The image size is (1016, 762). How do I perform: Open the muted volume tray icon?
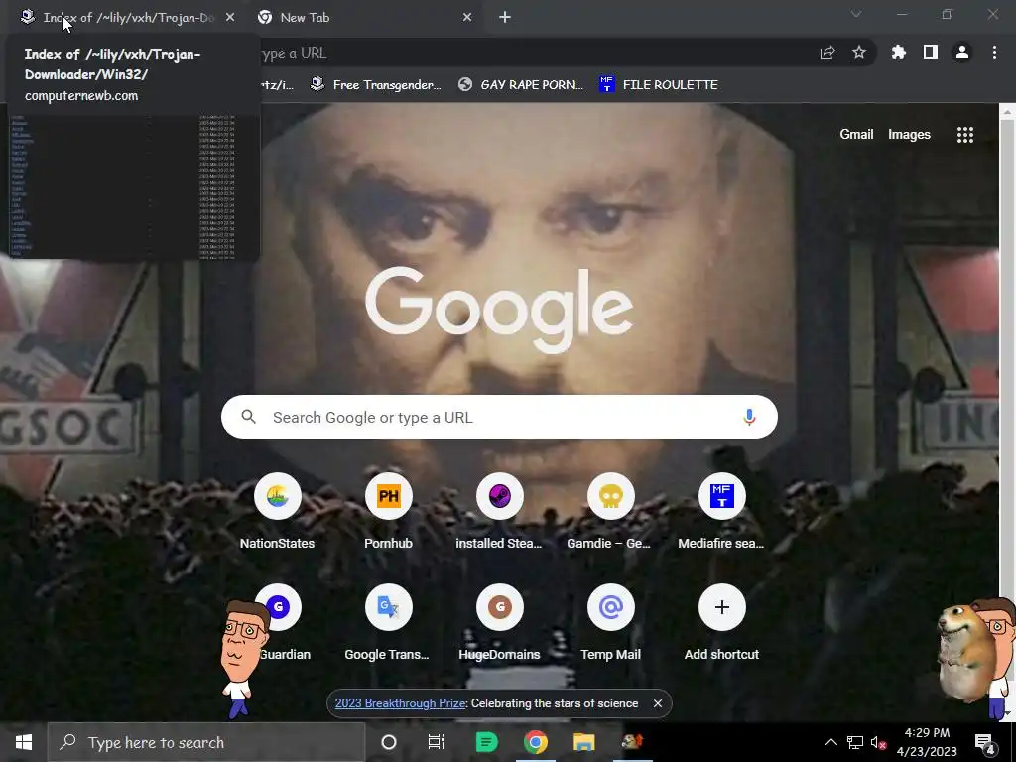[x=878, y=742]
